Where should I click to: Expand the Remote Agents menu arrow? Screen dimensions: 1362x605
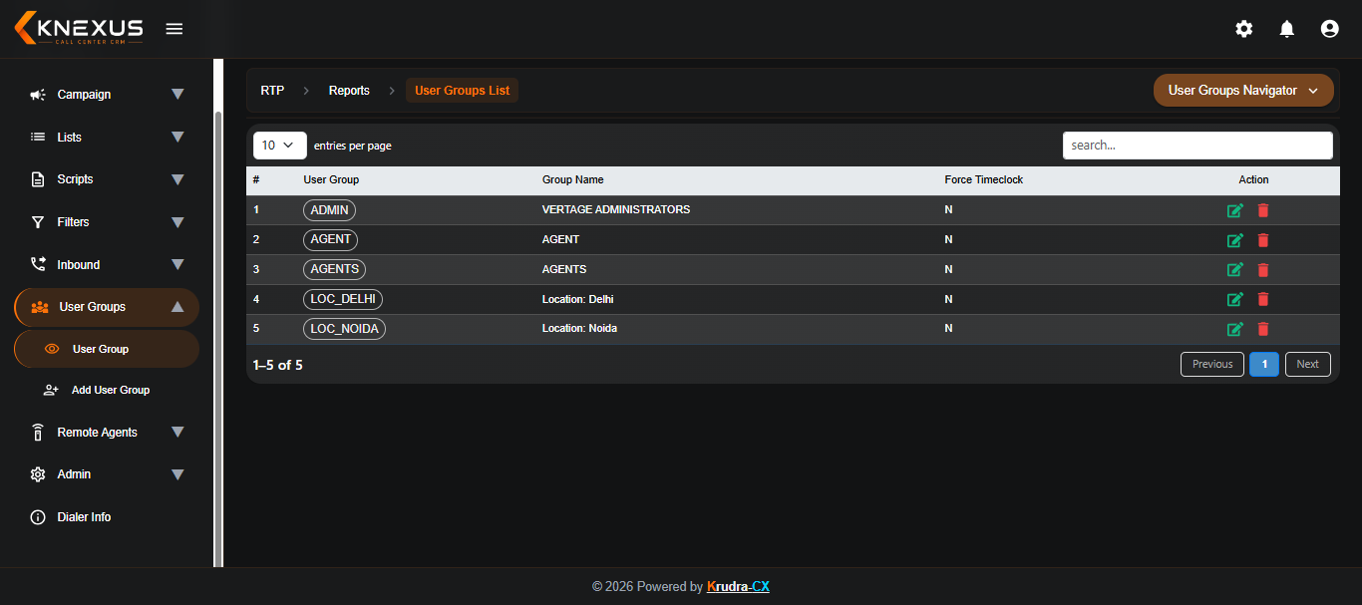pyautogui.click(x=177, y=433)
